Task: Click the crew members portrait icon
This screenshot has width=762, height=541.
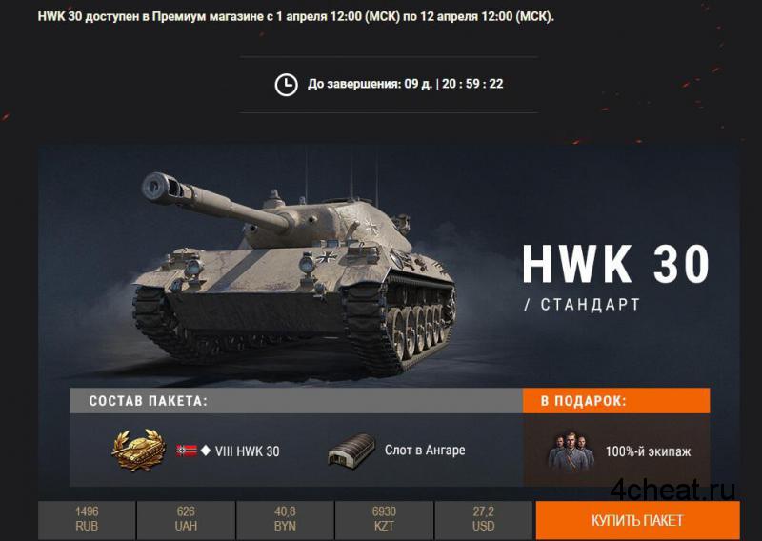Action: (571, 451)
